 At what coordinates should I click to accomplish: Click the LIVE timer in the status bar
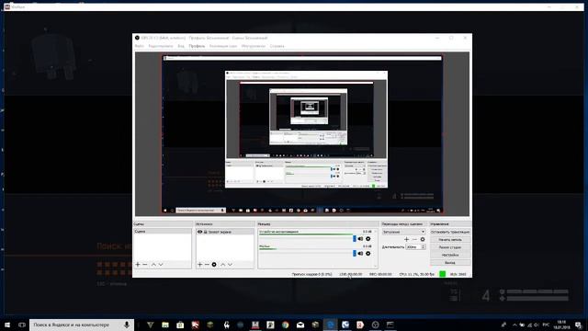351,274
